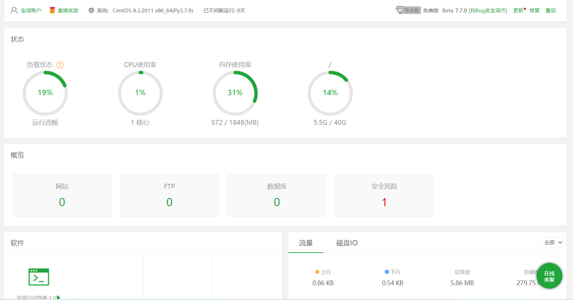Click the 宝塔账户 link
The width and height of the screenshot is (573, 300).
tap(31, 10)
